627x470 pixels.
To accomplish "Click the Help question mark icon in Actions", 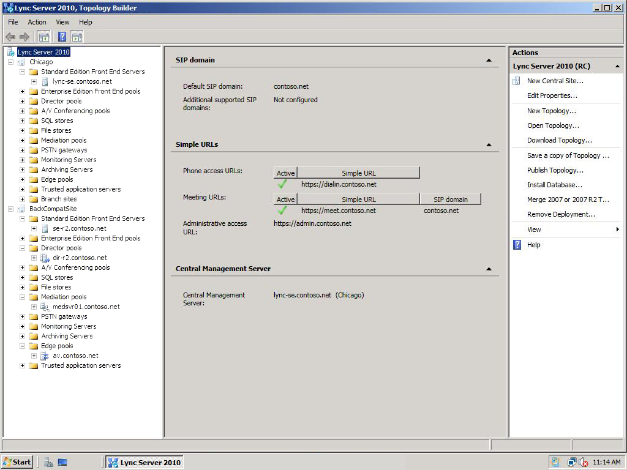I will pyautogui.click(x=517, y=245).
